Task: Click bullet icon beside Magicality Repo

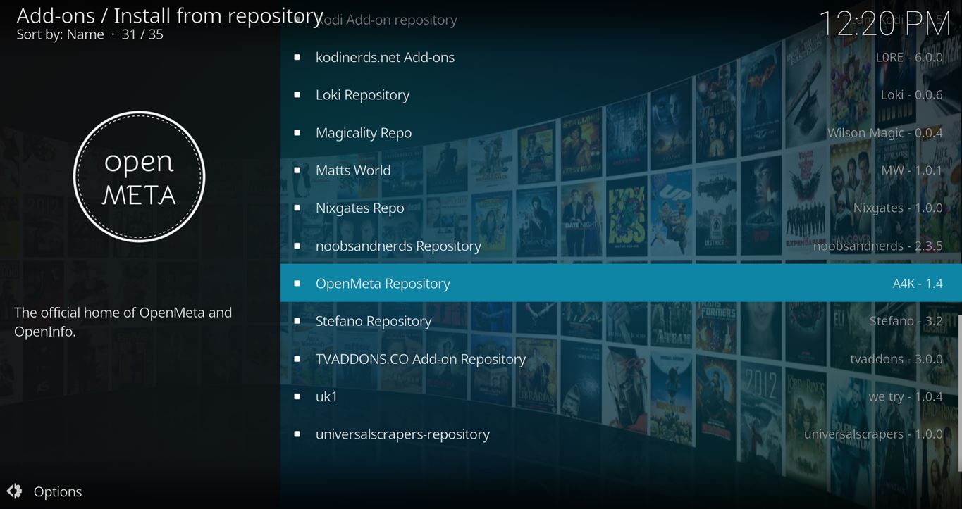Action: pyautogui.click(x=297, y=133)
